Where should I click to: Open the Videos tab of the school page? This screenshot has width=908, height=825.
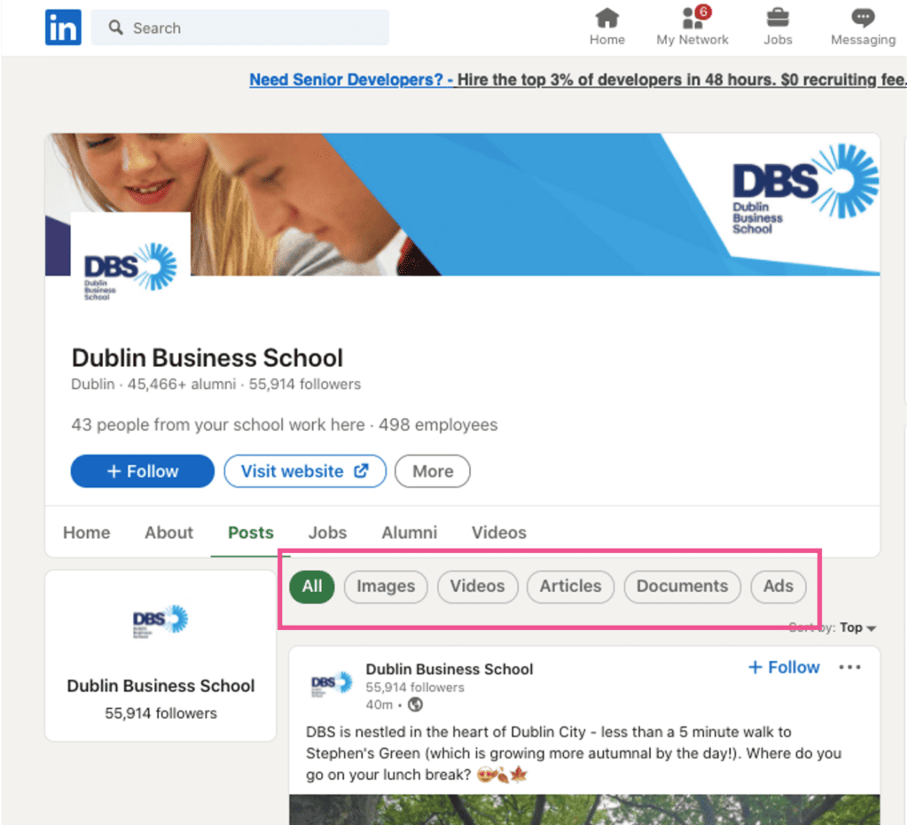coord(498,533)
